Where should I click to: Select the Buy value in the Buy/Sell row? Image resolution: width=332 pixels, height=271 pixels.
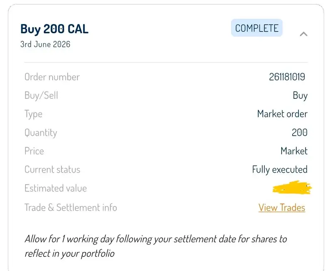(x=300, y=95)
